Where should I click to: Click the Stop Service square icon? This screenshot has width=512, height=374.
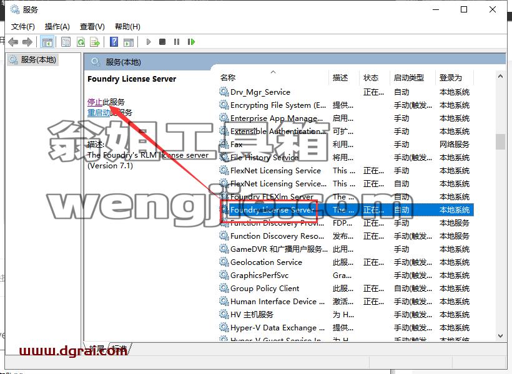[162, 42]
